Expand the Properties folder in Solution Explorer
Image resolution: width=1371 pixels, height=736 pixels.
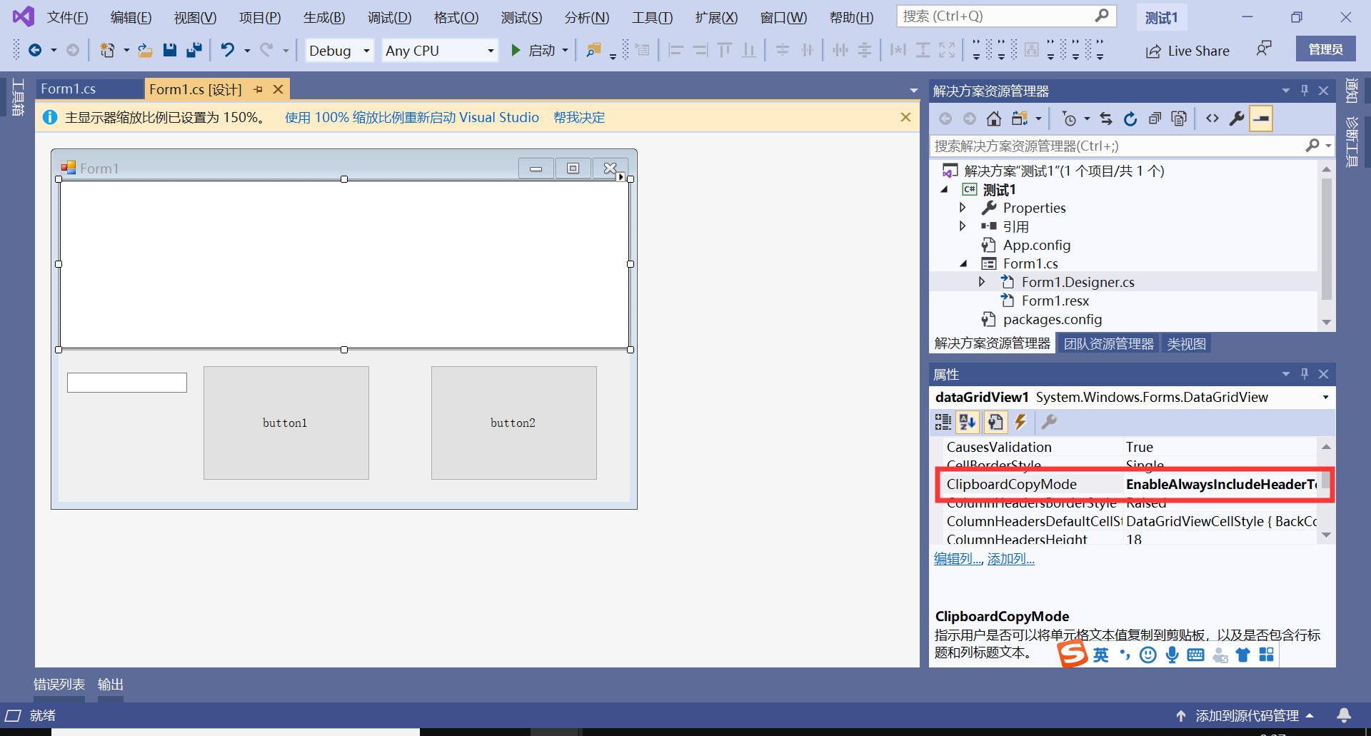click(x=963, y=208)
